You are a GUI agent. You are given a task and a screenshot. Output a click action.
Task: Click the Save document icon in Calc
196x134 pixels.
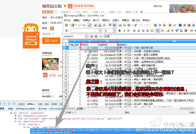click(79, 25)
